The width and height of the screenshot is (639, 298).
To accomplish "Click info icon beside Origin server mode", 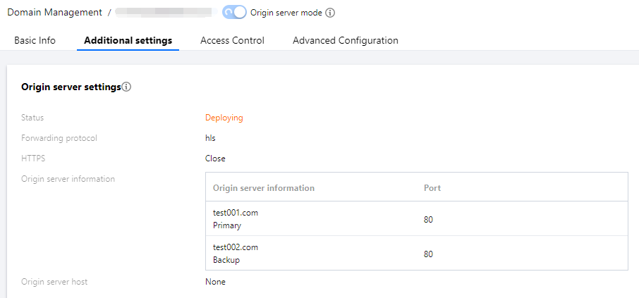I will 330,13.
